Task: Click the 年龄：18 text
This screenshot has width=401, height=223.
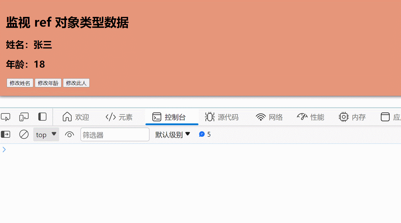Action: (26, 64)
